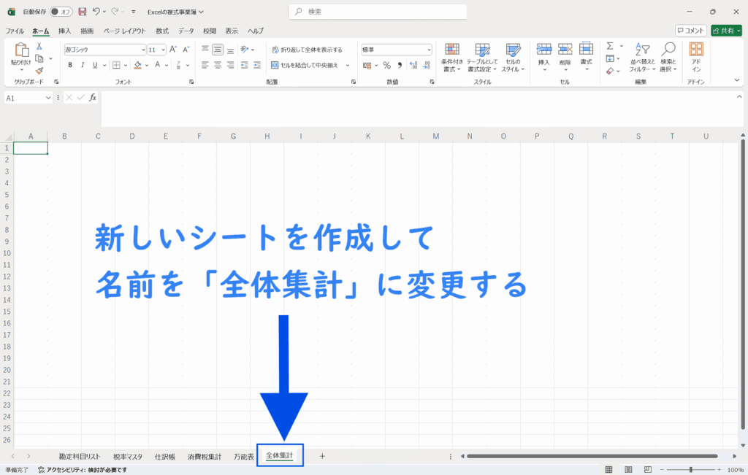Click the AutoSum sigma icon

pyautogui.click(x=610, y=46)
